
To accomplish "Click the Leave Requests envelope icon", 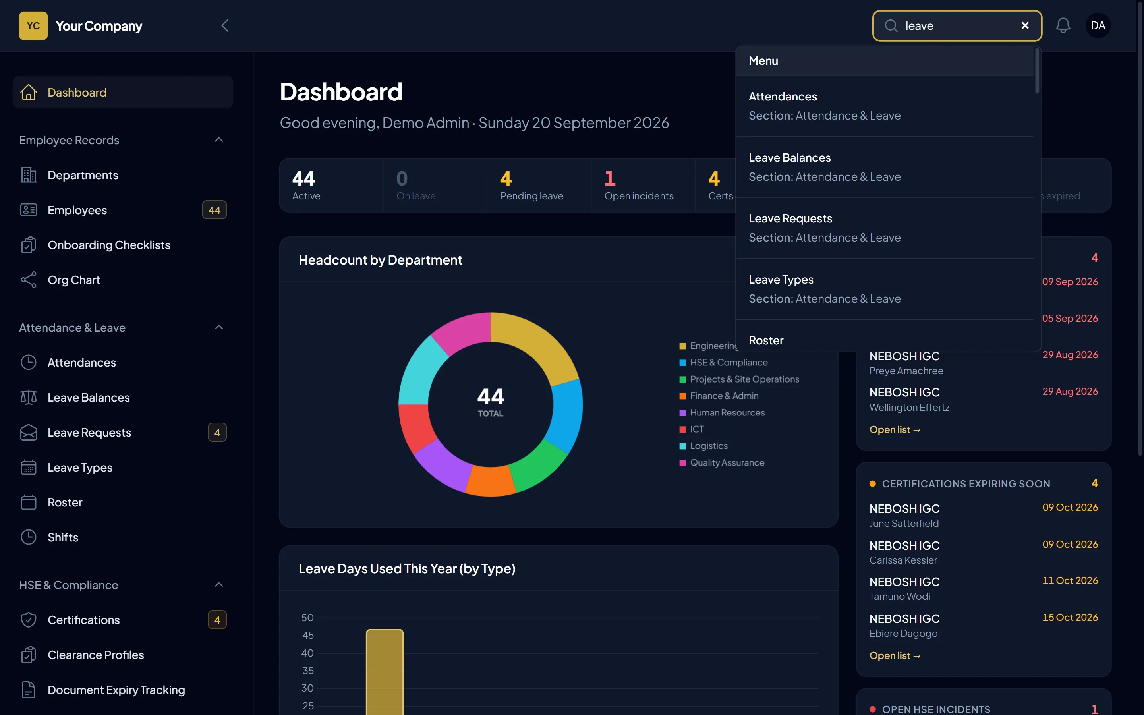I will coord(28,433).
